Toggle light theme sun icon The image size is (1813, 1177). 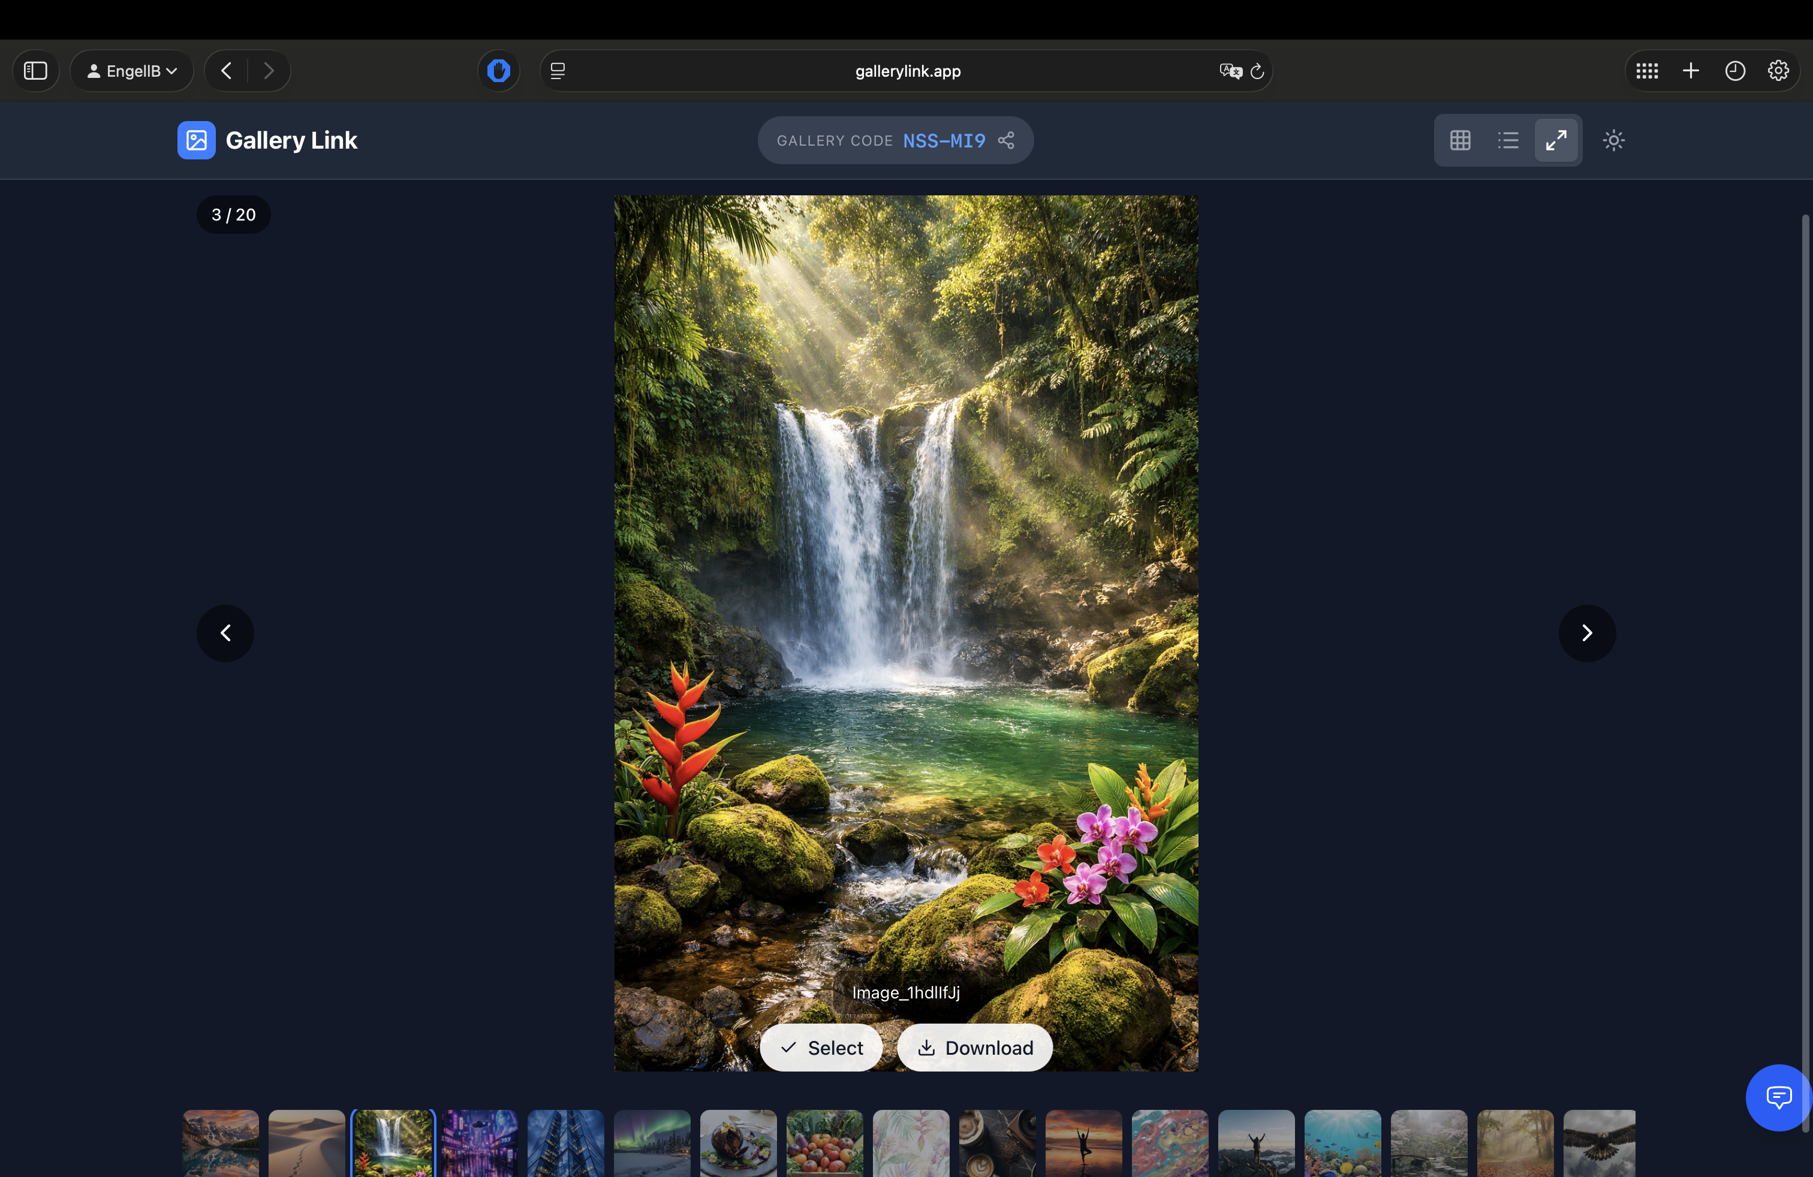[1613, 140]
